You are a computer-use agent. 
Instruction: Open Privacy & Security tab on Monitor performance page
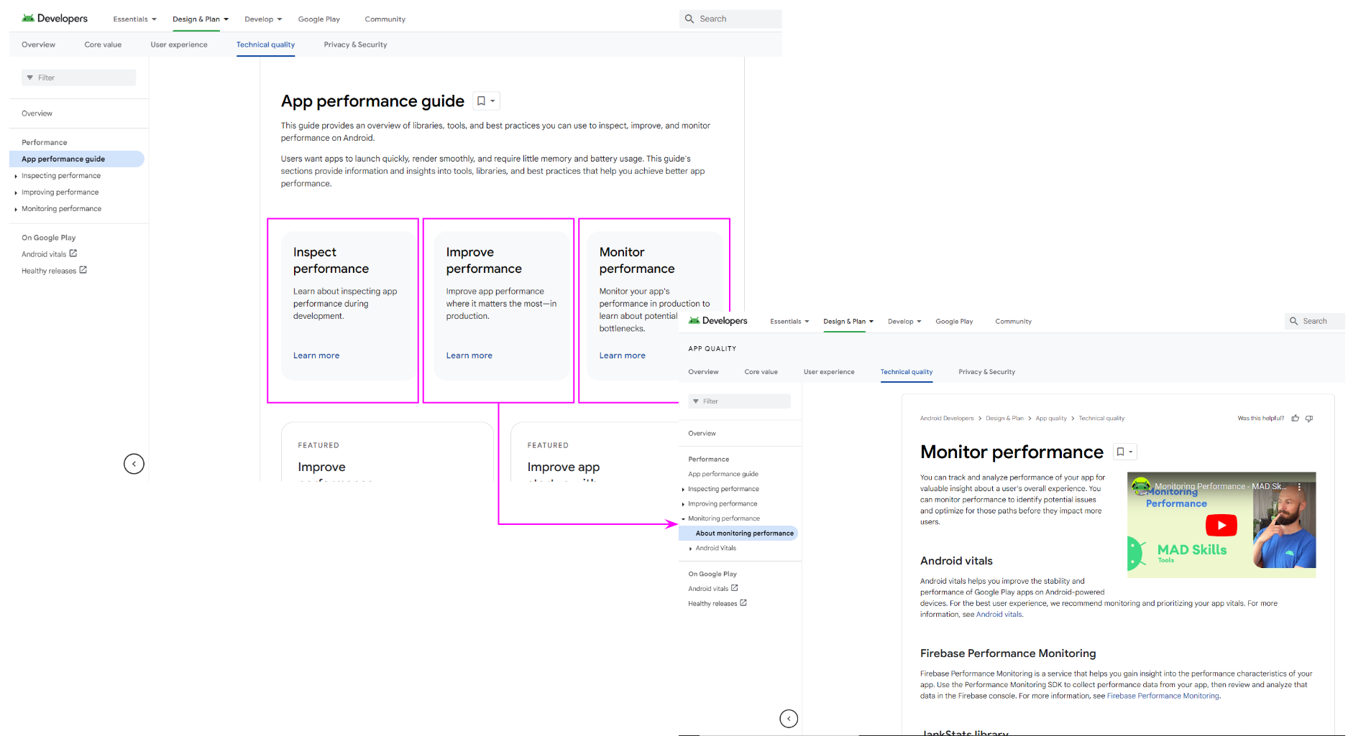point(986,372)
